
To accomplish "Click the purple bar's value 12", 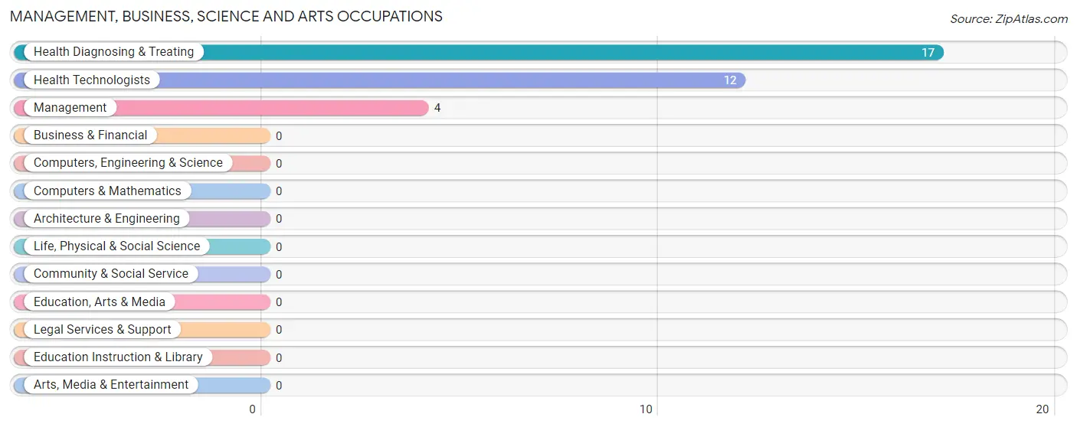I will (730, 80).
